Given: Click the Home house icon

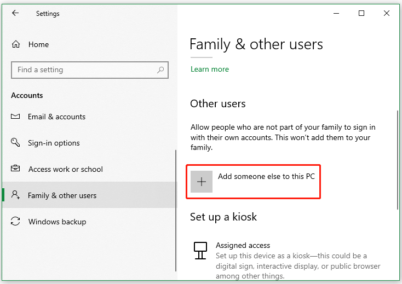Looking at the screenshot, I should 16,44.
